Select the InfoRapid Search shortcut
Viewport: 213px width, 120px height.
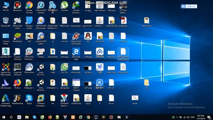pos(64,101)
